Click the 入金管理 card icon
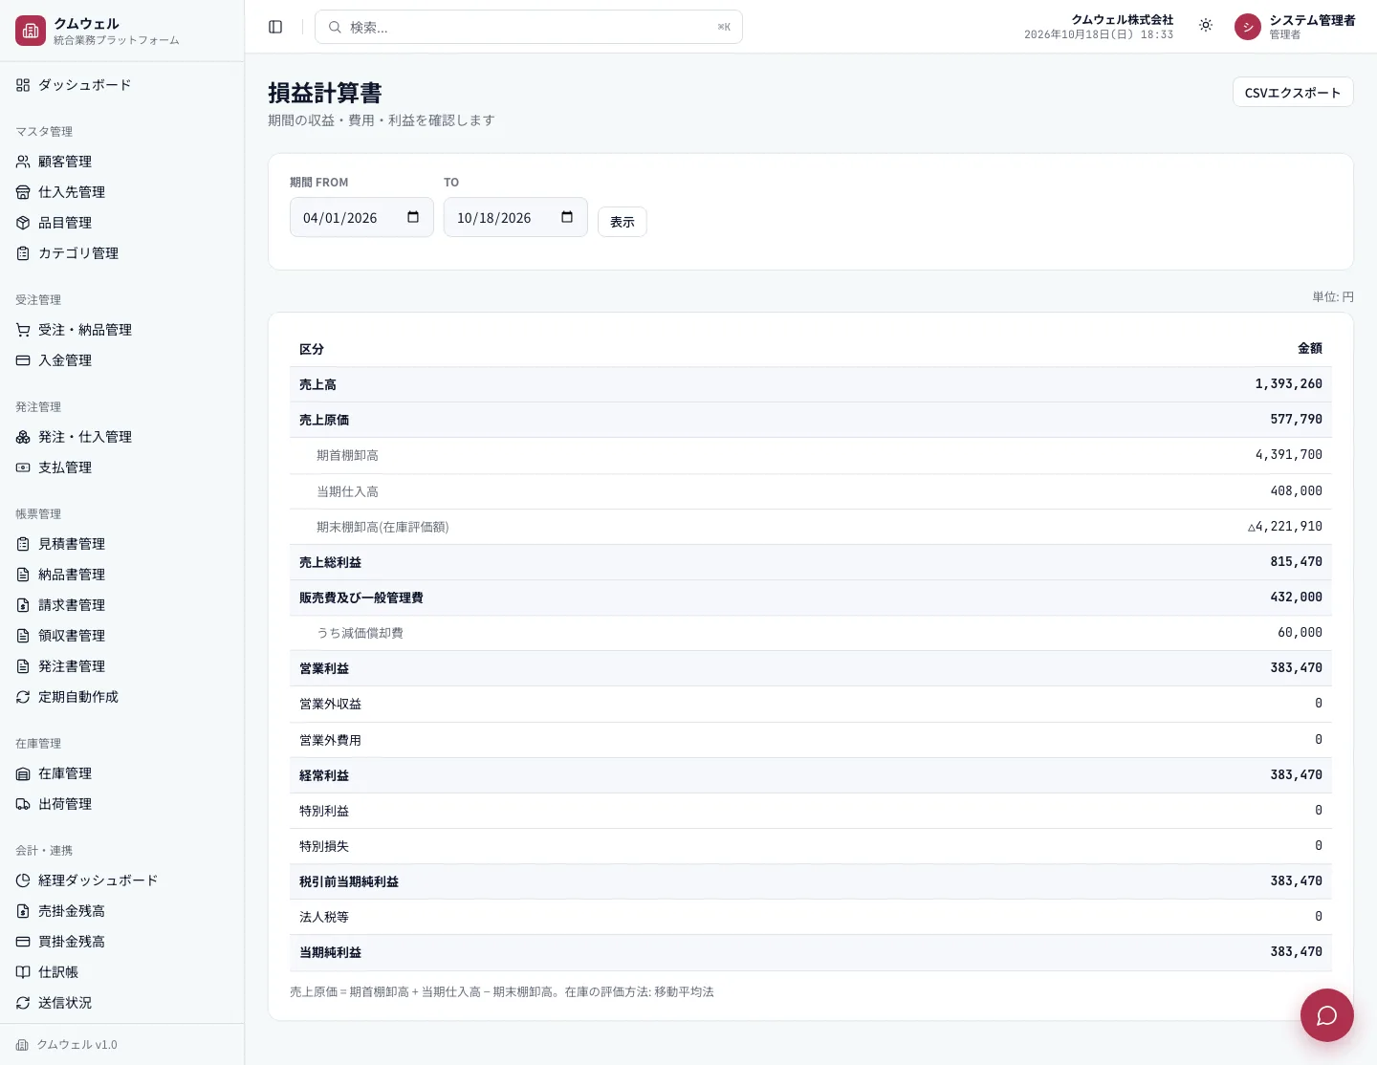Viewport: 1377px width, 1065px height. click(23, 360)
